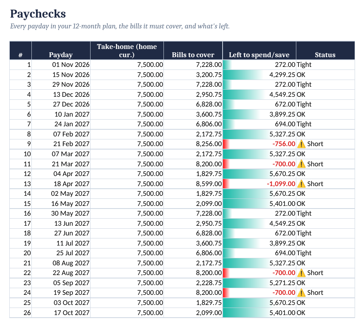The width and height of the screenshot is (364, 327).
Task: Click the OK status for 15 Nov 2026
Action: [301, 75]
